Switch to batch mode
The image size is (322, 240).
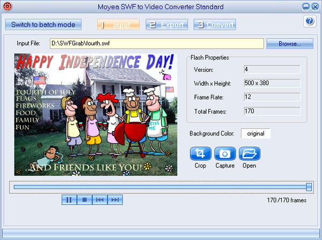[43, 25]
